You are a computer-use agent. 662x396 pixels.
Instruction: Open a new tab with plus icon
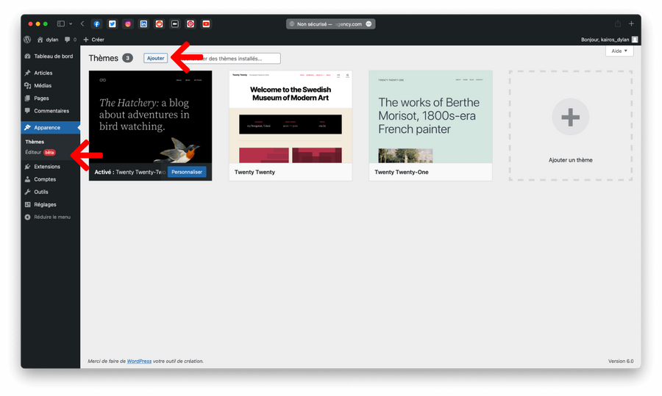631,24
